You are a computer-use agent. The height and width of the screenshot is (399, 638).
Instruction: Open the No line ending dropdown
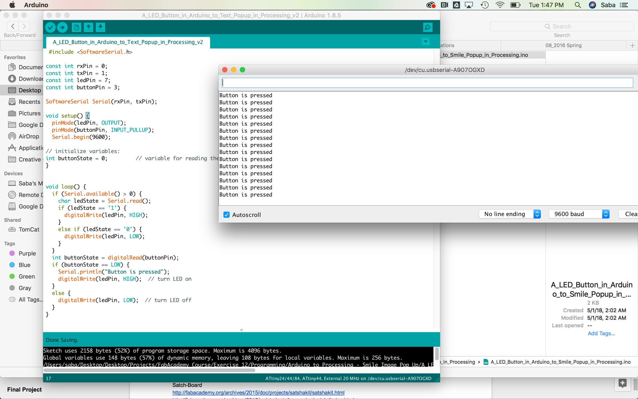coord(510,214)
